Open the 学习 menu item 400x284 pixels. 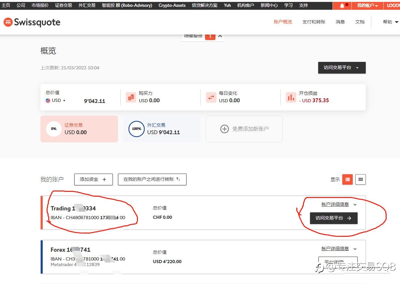288,5
